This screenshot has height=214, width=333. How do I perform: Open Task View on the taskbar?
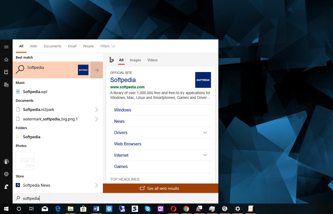[x=31, y=209]
